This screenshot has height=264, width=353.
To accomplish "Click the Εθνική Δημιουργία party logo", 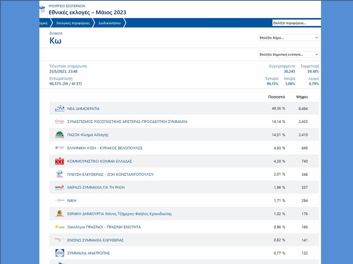I will click(60, 214).
